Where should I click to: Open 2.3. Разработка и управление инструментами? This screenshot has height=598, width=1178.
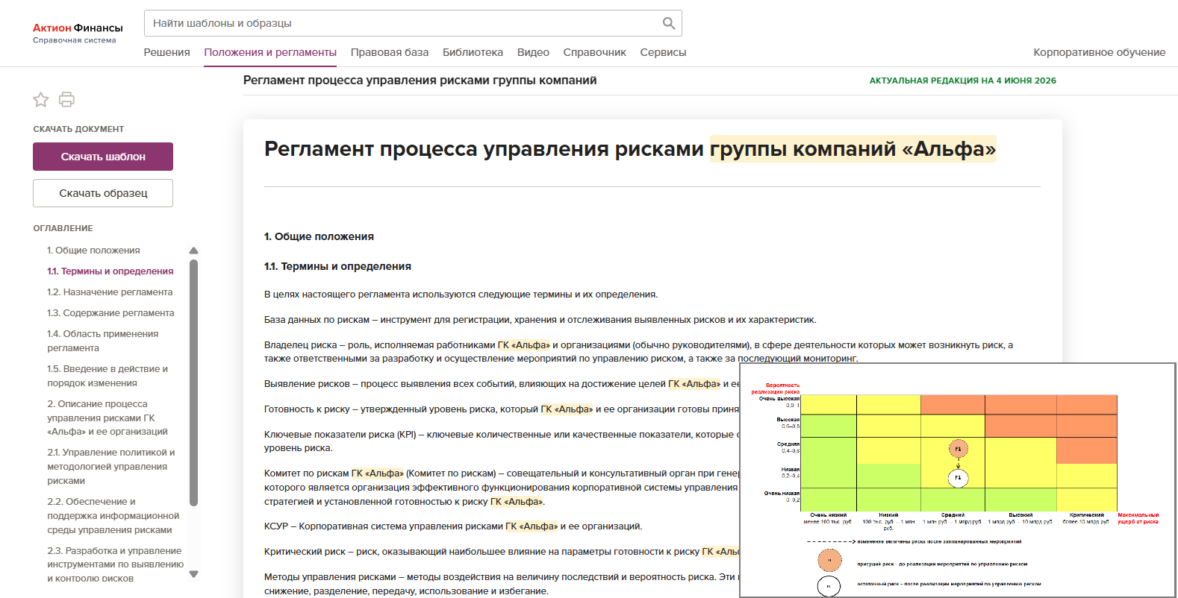coord(115,564)
